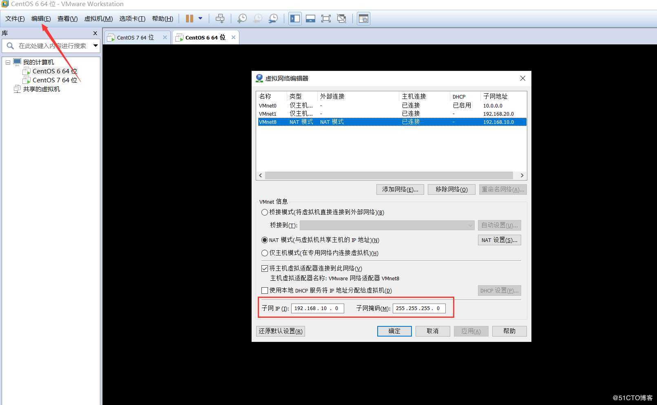Open the suspend button dropdown arrow
The height and width of the screenshot is (405, 657).
(x=199, y=18)
